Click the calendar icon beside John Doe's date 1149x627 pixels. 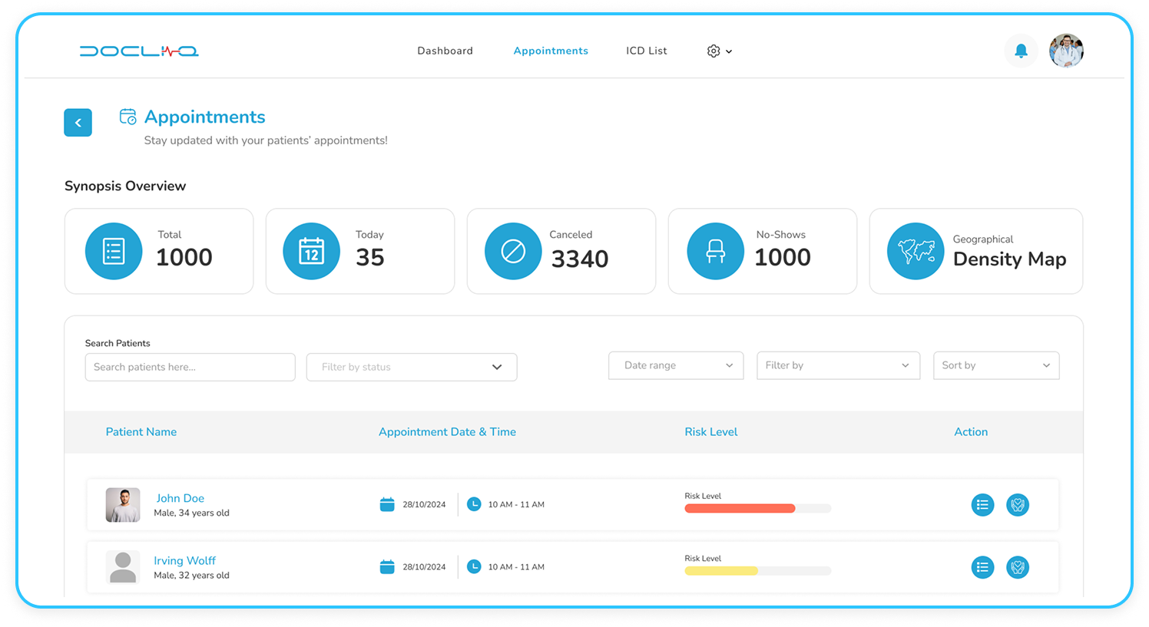[386, 504]
